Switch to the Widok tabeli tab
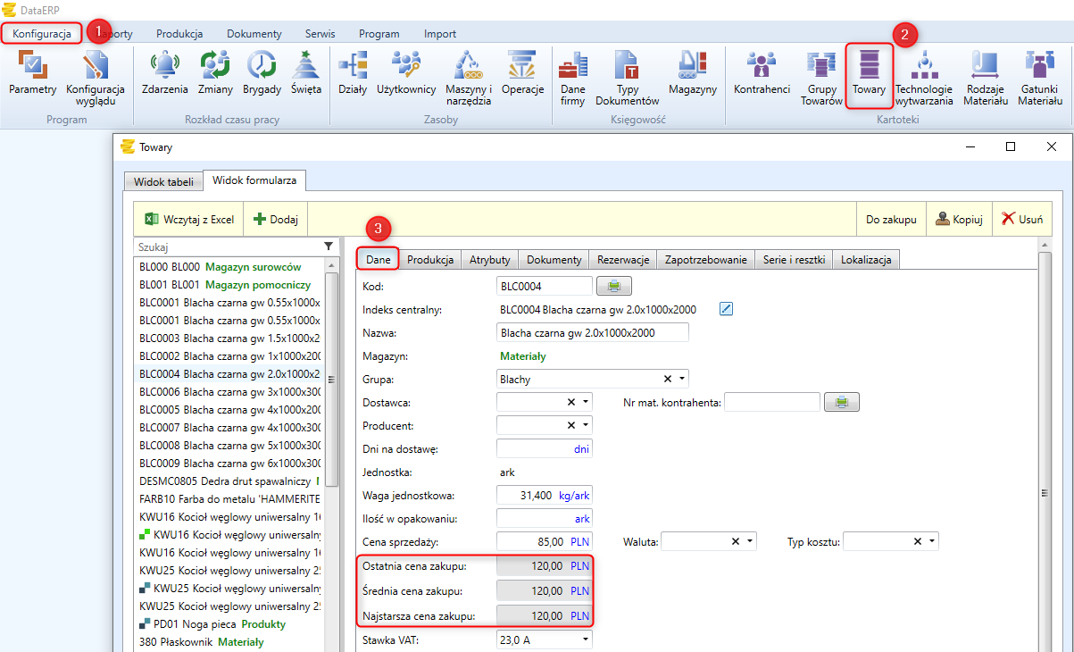The height and width of the screenshot is (652, 1074). (162, 181)
